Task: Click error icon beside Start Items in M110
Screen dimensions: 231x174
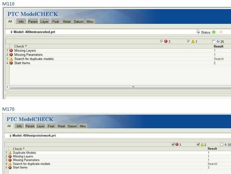Action: (11, 63)
